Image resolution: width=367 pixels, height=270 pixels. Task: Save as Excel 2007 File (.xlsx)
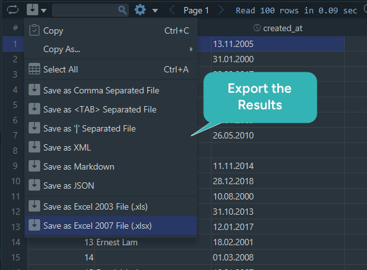coord(111,226)
